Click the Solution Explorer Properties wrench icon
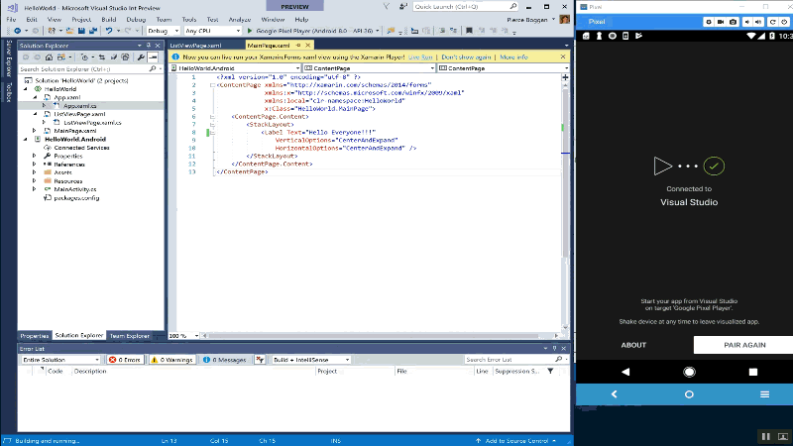Viewport: 793px width, 446px height. click(141, 57)
